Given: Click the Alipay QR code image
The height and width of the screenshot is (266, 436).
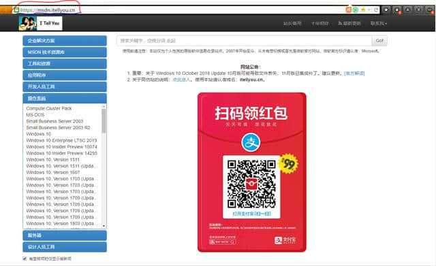Looking at the screenshot, I should [x=251, y=184].
